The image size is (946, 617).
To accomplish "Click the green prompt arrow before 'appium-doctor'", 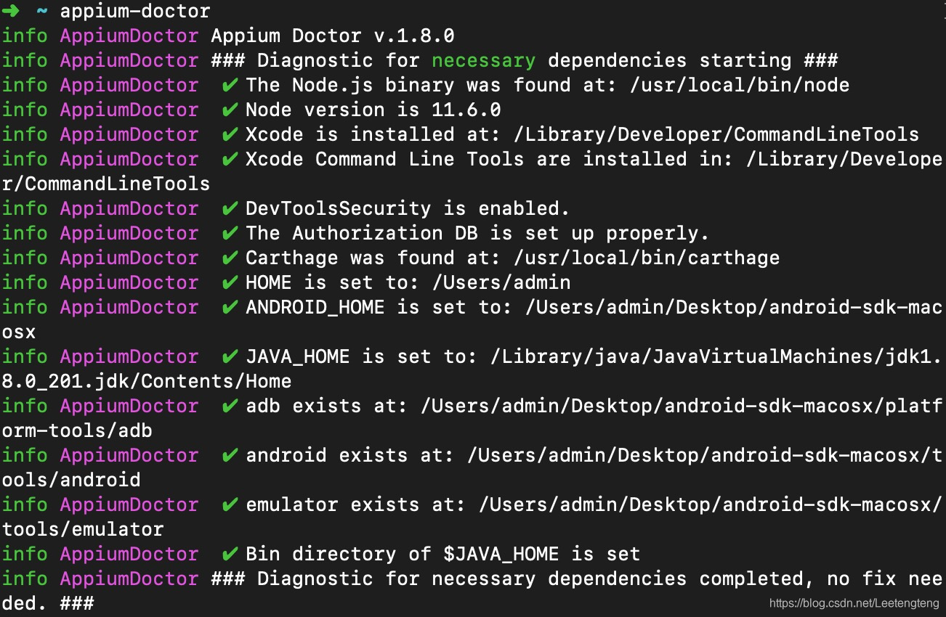I will pos(10,12).
